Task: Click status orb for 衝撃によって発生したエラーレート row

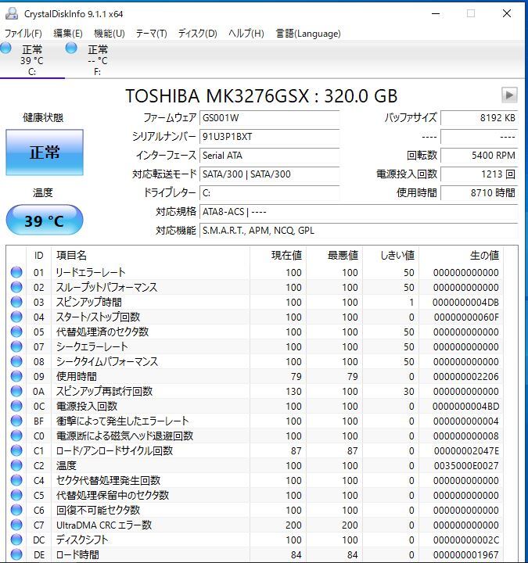Action: 16,421
